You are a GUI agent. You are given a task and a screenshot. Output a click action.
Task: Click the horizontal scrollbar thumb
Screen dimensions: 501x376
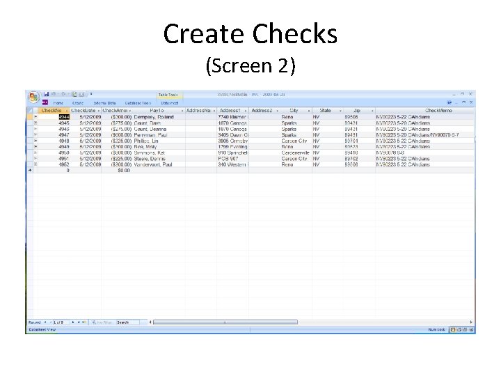pos(225,322)
